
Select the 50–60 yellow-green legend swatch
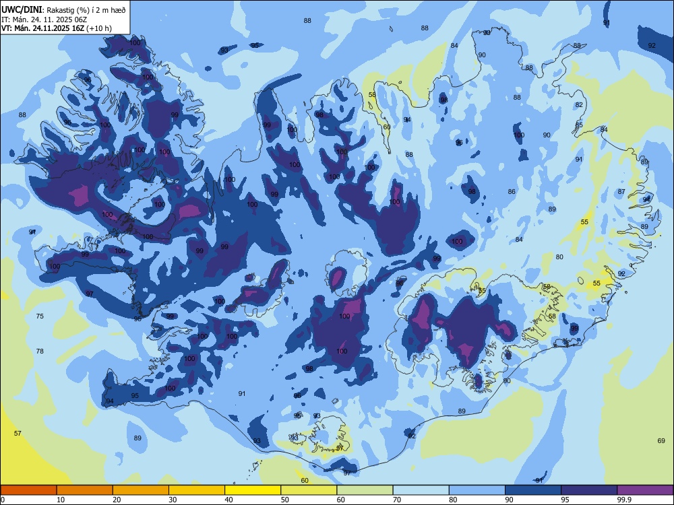309,490
